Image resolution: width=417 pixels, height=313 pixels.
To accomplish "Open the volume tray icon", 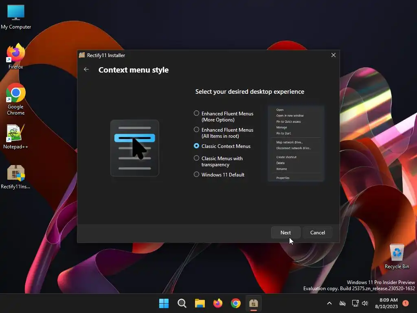I will click(x=365, y=303).
